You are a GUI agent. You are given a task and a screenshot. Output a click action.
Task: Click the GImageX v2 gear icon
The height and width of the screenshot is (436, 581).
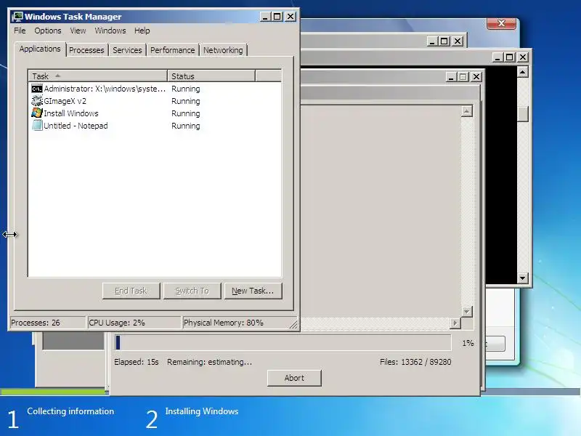pos(37,101)
